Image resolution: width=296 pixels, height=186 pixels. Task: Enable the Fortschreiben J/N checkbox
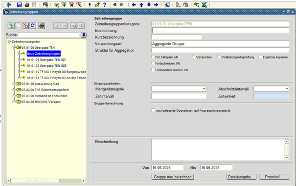(153, 63)
